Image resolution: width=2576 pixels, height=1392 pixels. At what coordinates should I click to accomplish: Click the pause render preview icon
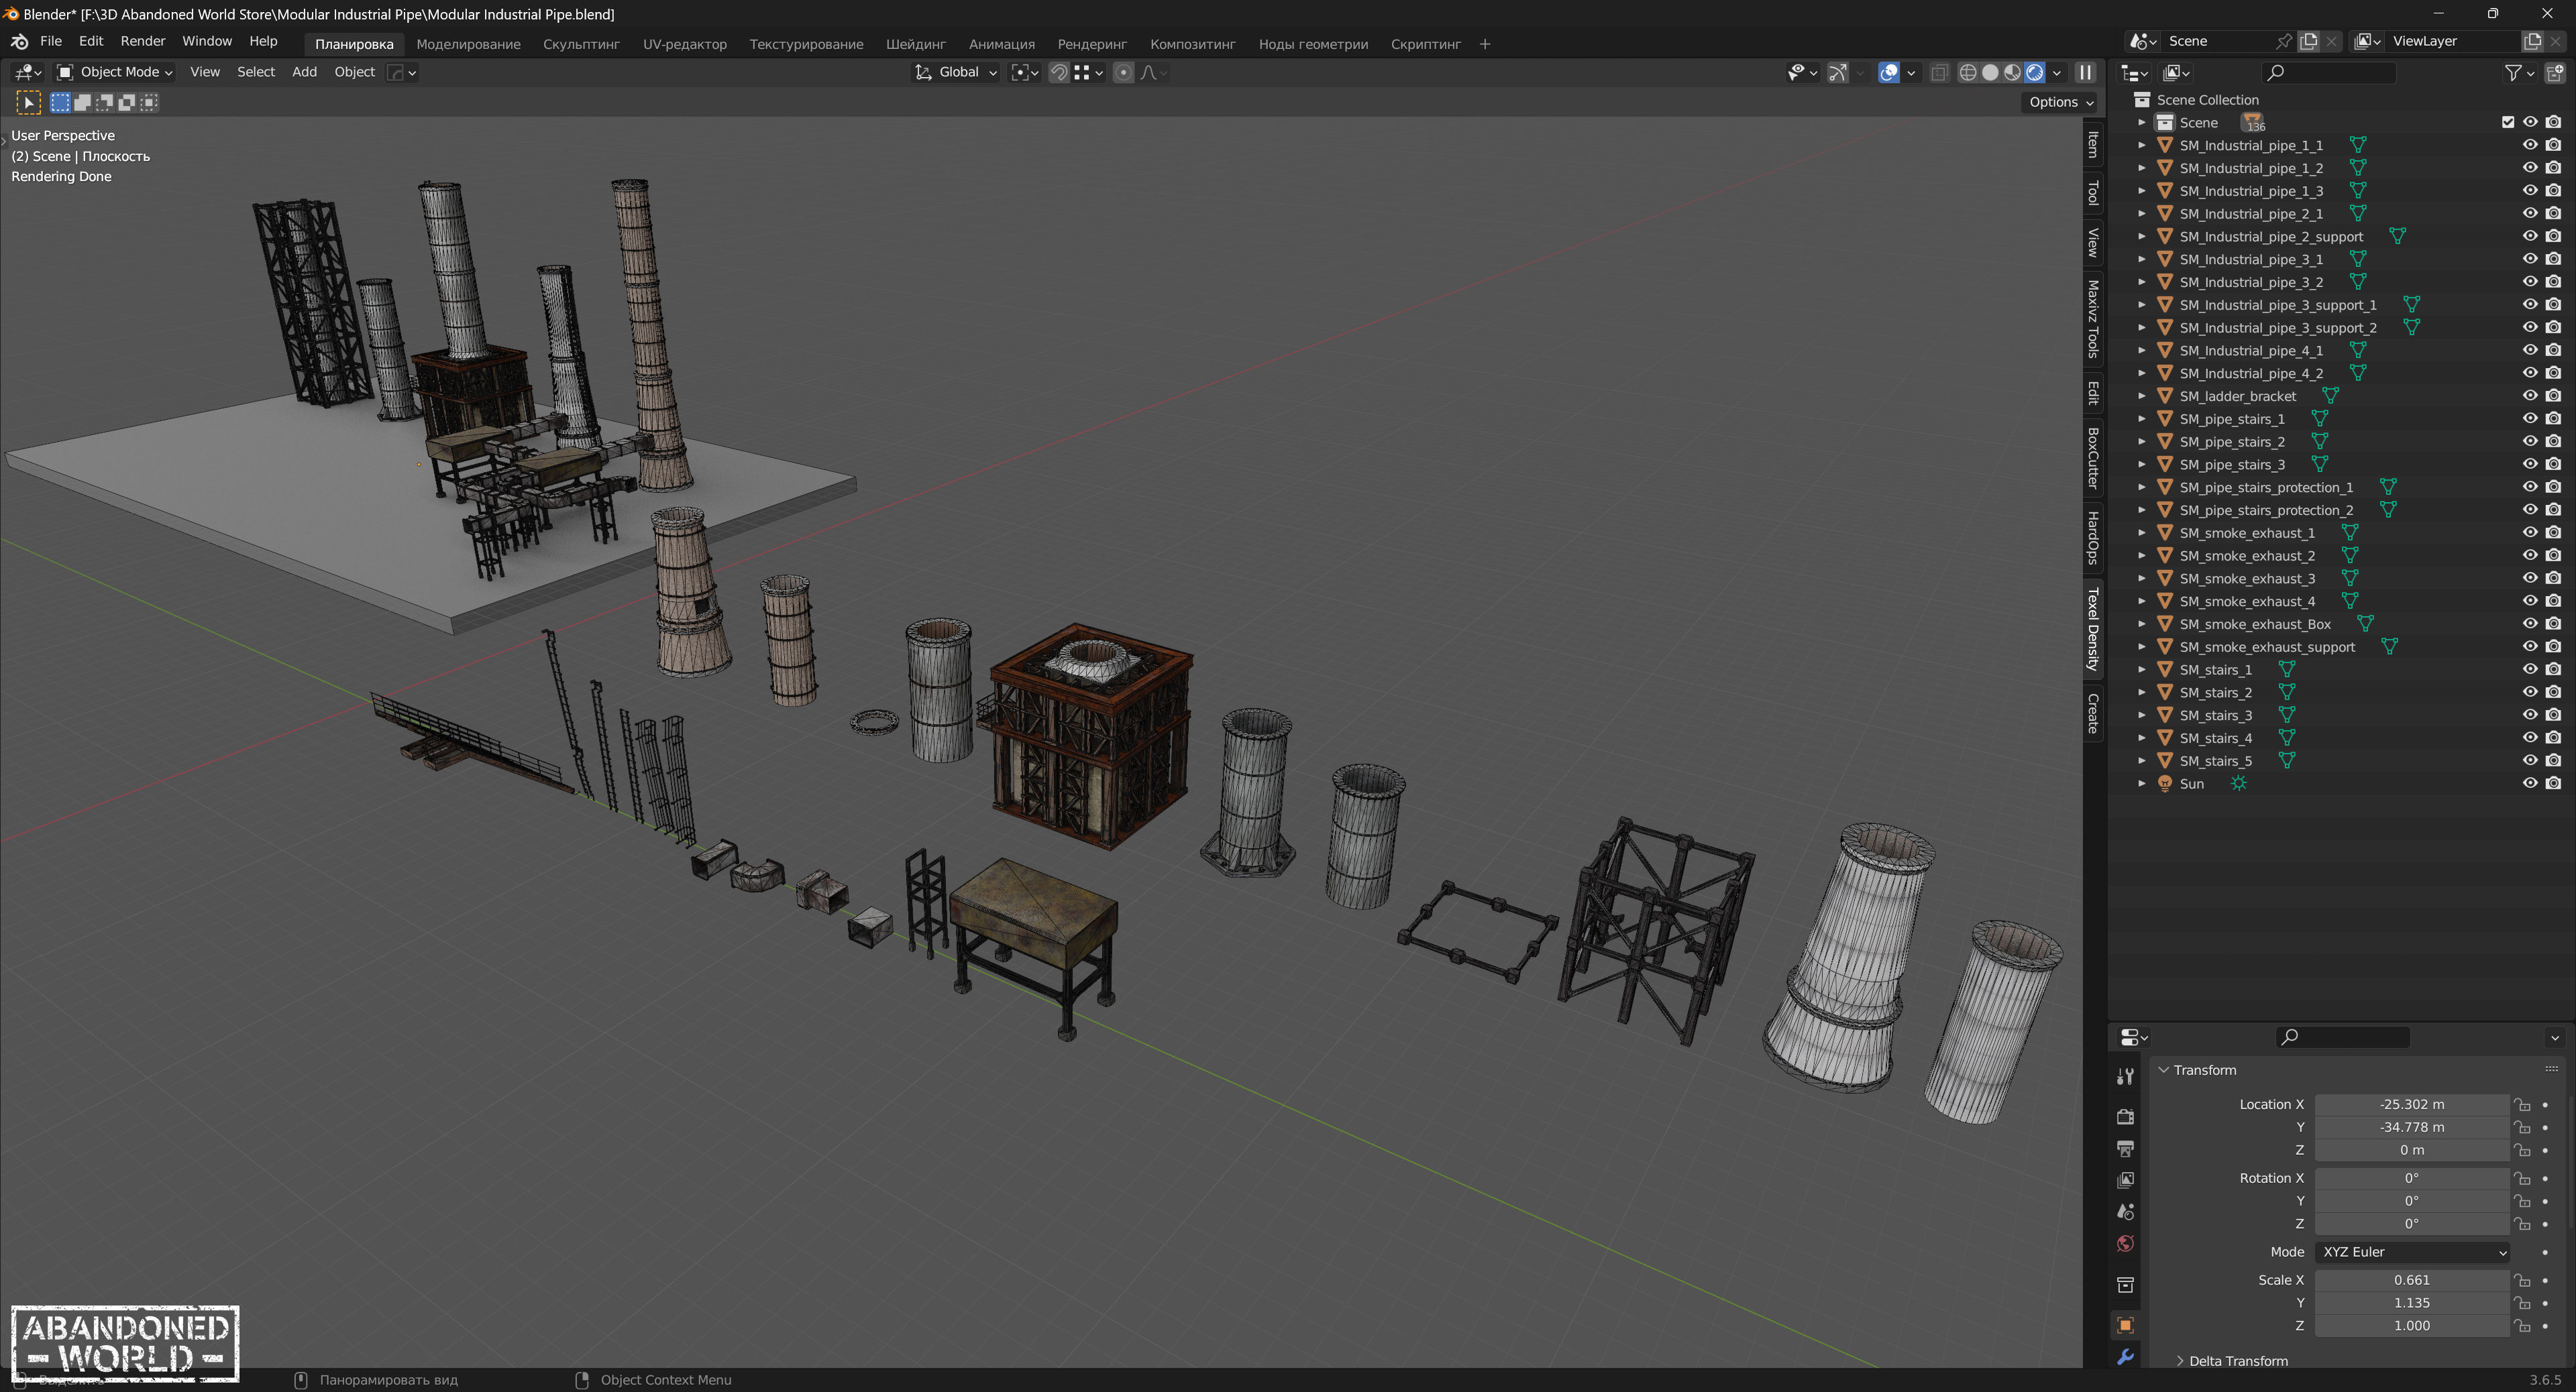tap(2085, 72)
